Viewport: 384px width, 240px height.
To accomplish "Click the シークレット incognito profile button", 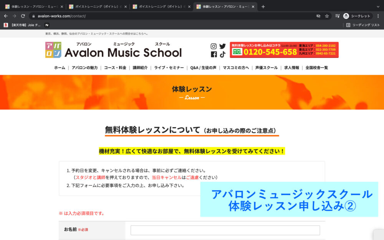I will point(357,16).
